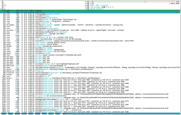Image resolution: width=181 pixels, height=115 pixels.
Task: Select the Ombi --storage process row
Action: click(91, 34)
